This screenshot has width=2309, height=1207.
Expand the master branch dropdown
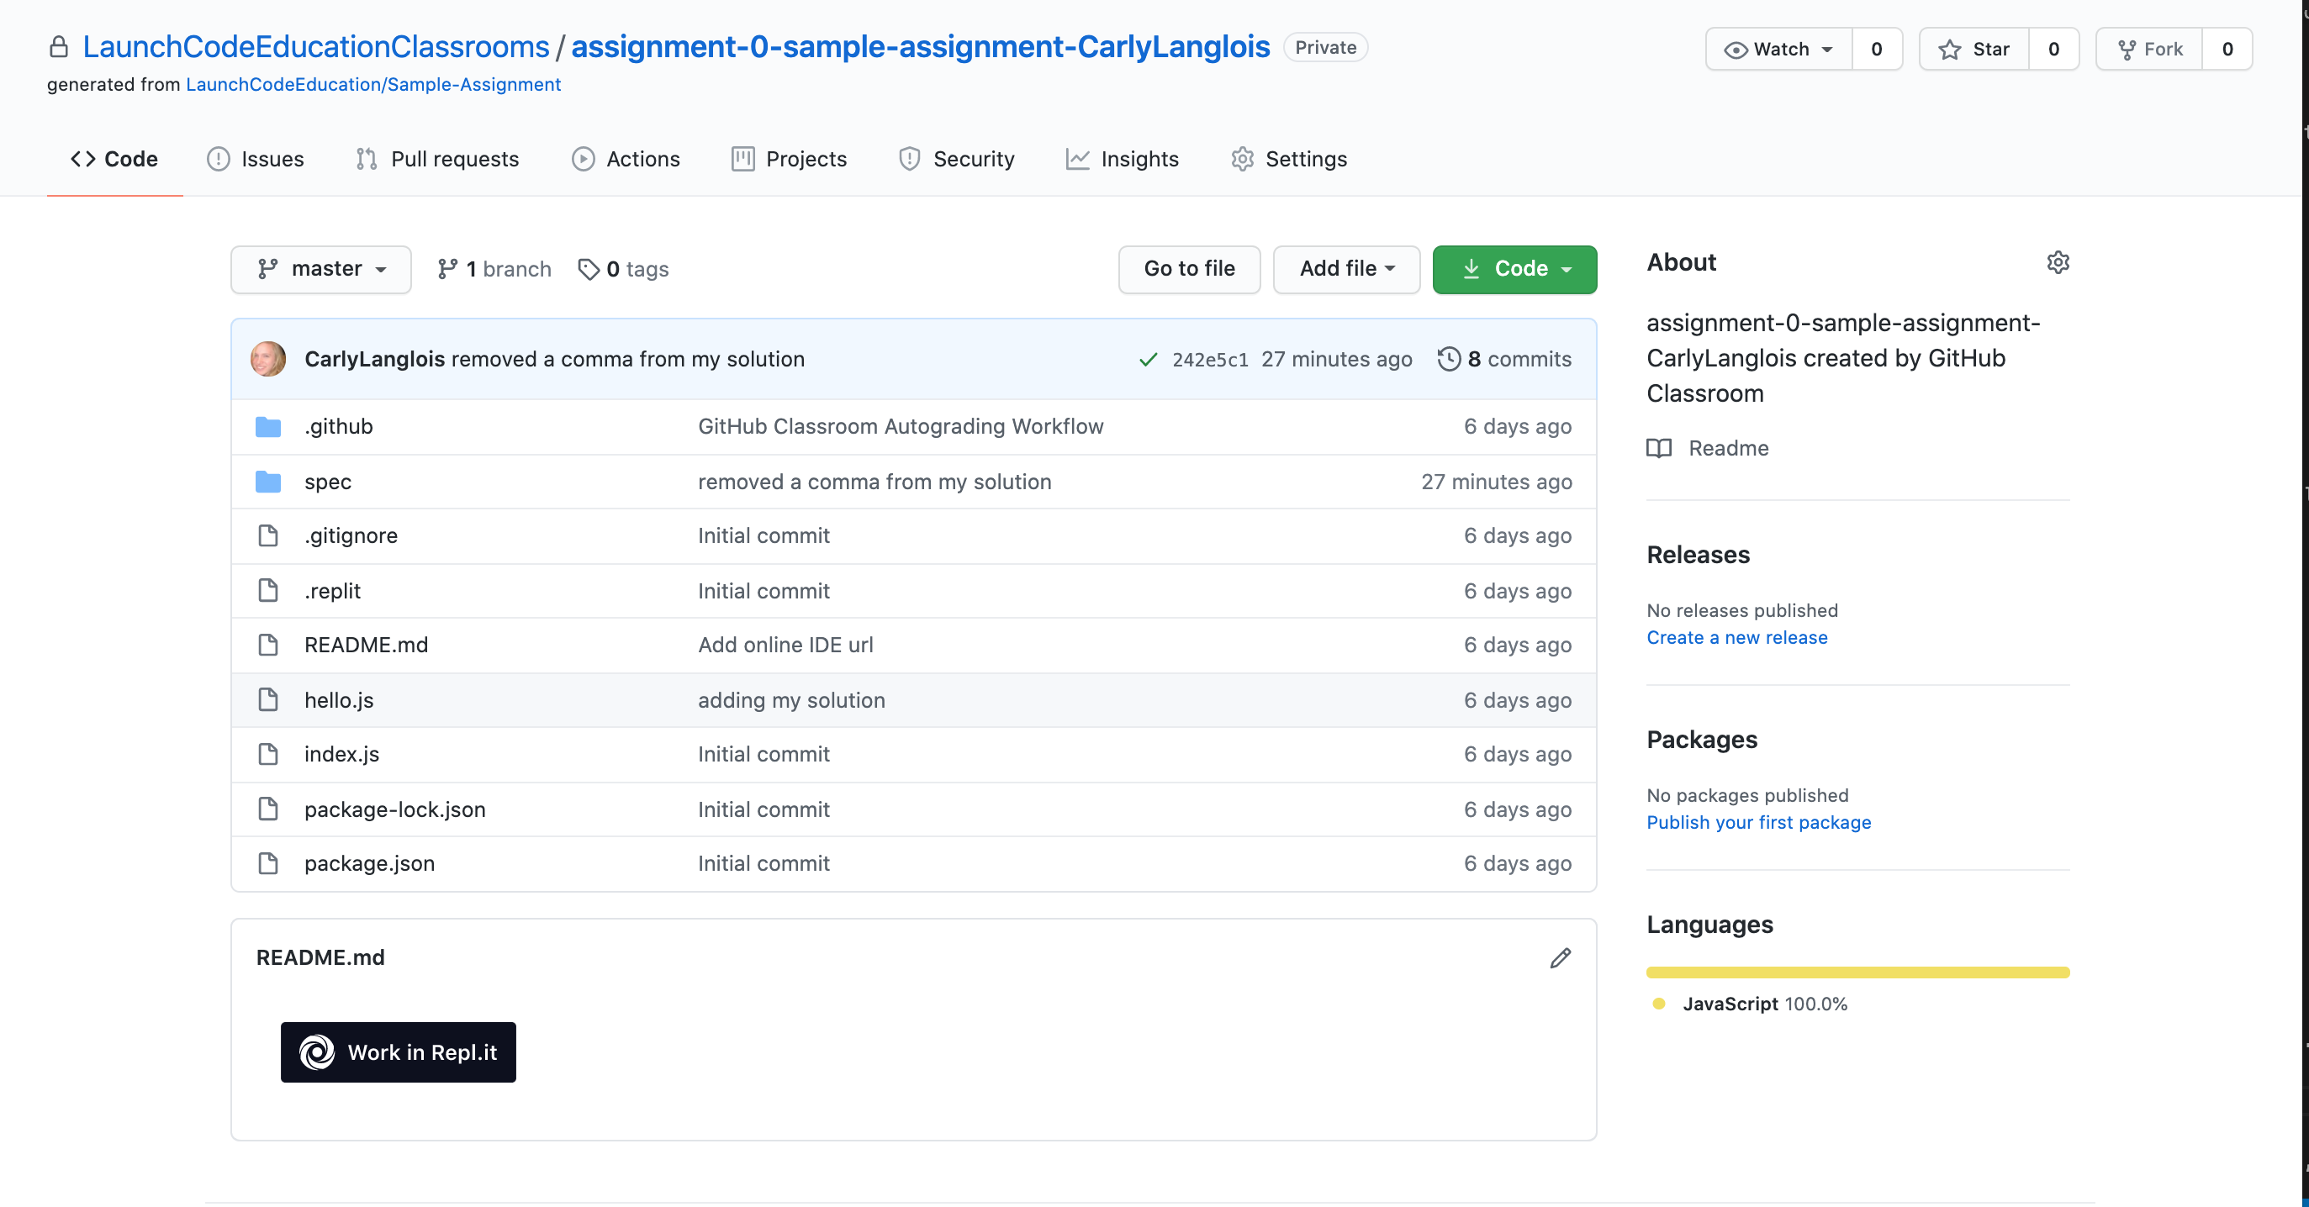pos(322,269)
